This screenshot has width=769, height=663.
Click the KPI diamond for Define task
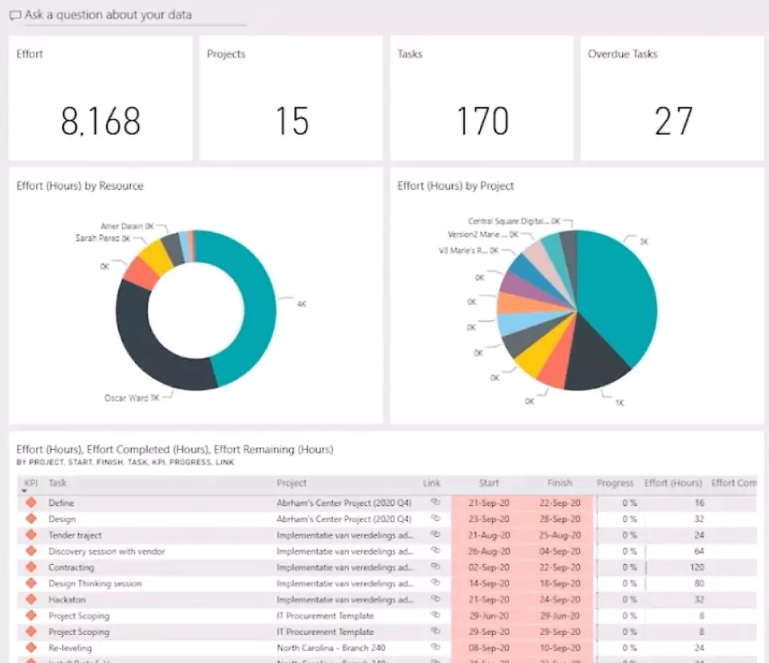click(x=31, y=503)
